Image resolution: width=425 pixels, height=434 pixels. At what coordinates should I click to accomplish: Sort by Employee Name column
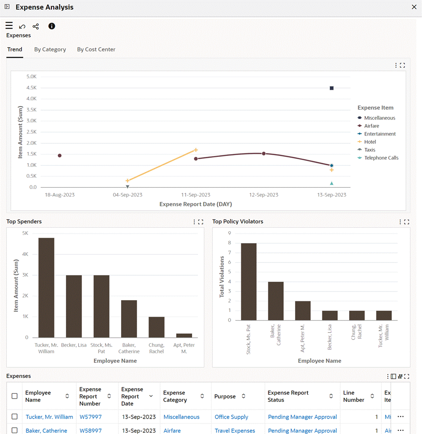coord(67,396)
